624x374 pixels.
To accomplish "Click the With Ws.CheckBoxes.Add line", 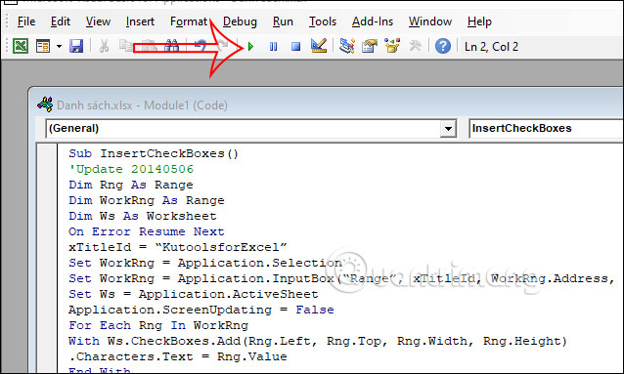I will (x=318, y=341).
